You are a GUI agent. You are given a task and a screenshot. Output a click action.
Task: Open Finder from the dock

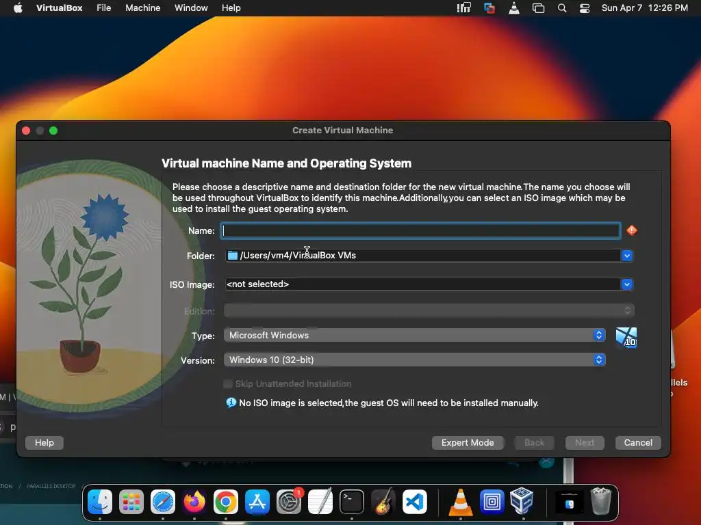coord(100,502)
